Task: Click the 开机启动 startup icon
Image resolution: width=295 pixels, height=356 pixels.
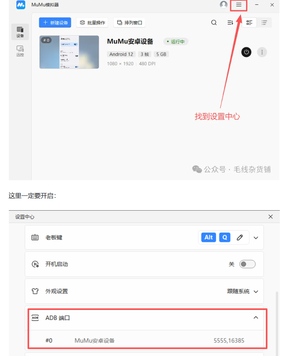Action: click(x=35, y=264)
